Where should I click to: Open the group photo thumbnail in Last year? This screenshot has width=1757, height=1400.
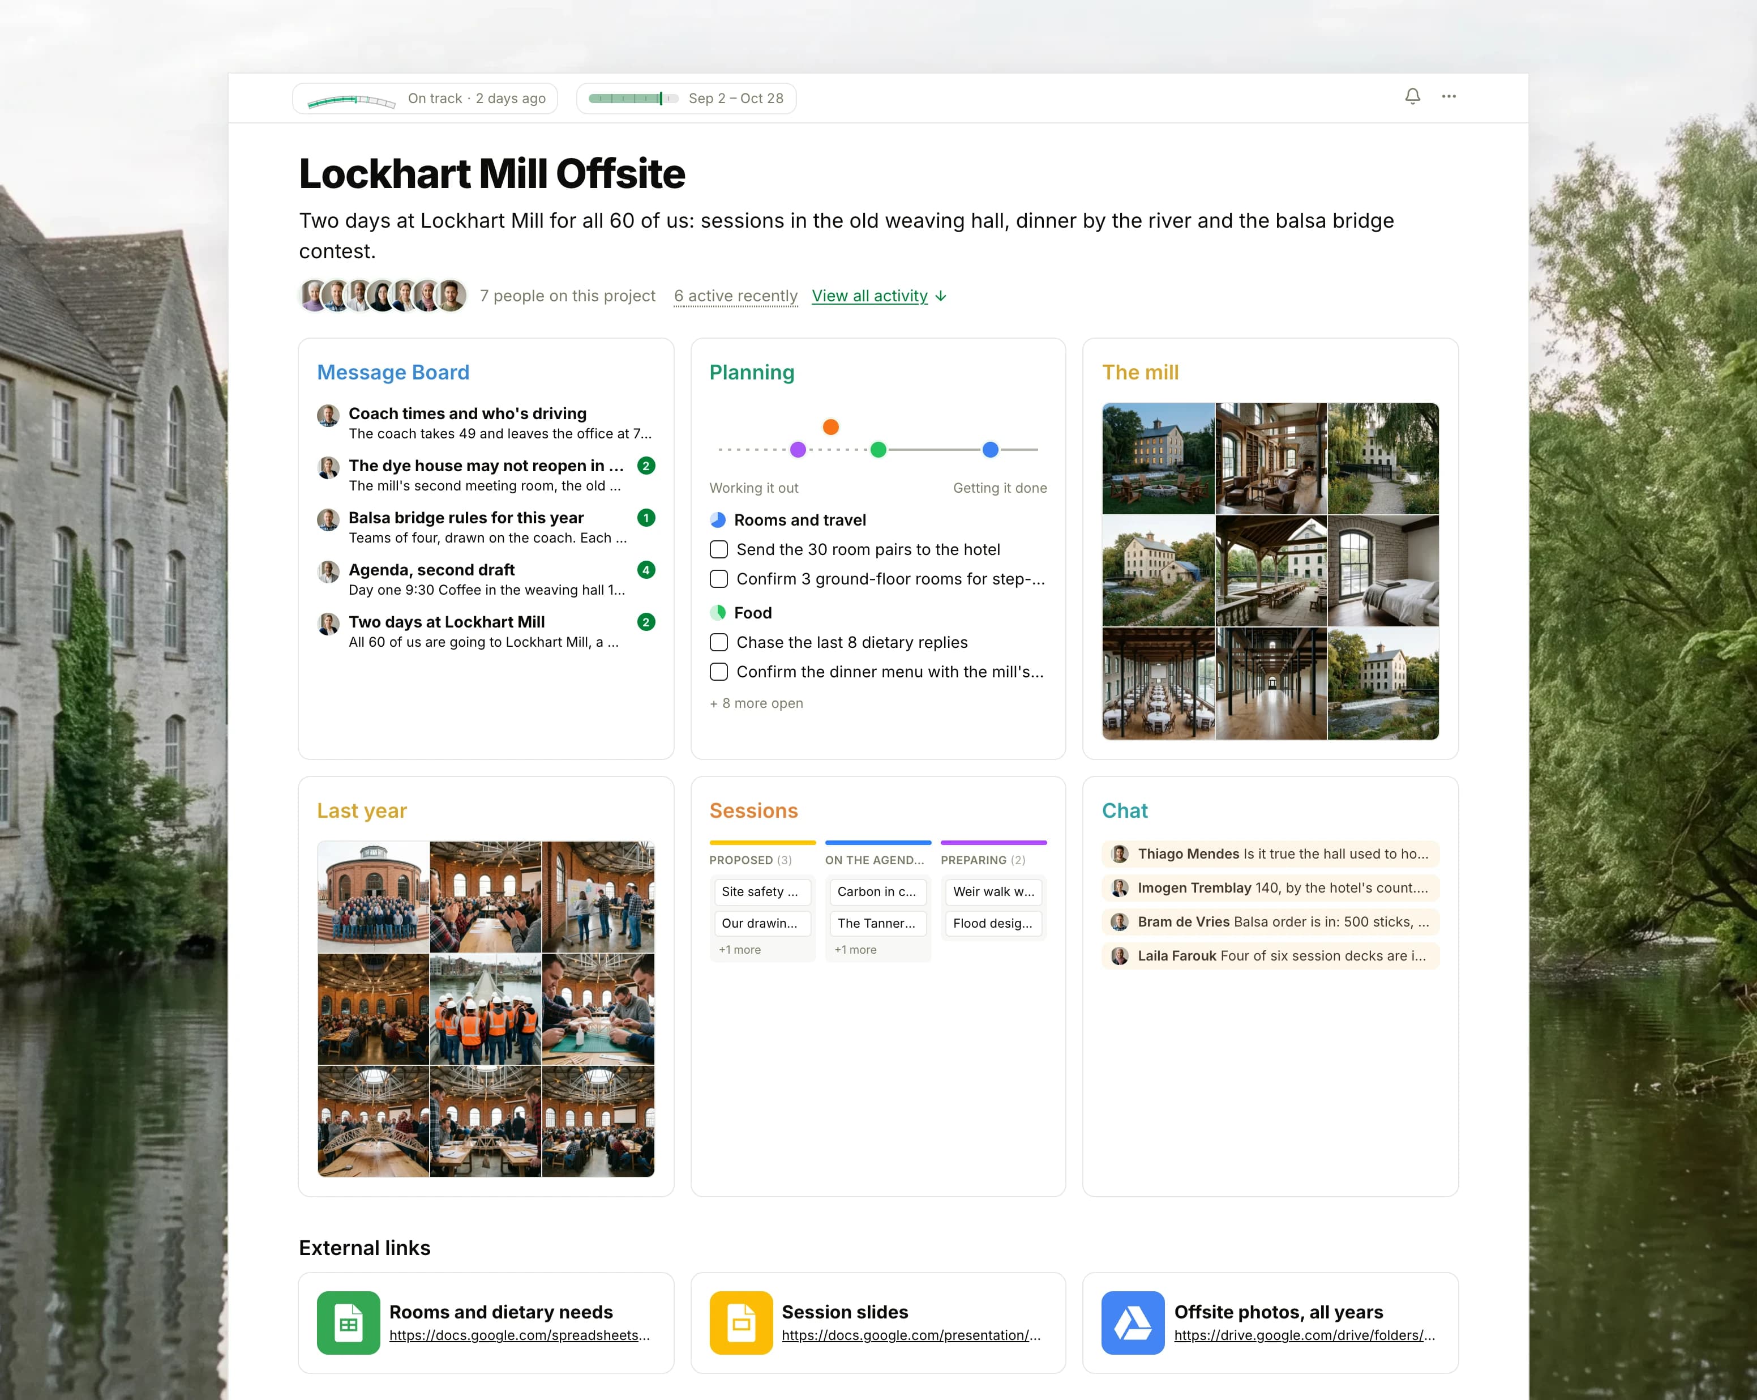(373, 897)
